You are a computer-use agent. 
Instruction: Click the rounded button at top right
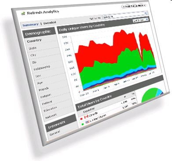[133, 6]
